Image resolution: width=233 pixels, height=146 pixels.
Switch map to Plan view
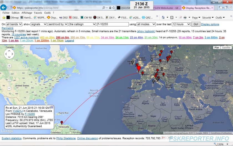pos(217,48)
